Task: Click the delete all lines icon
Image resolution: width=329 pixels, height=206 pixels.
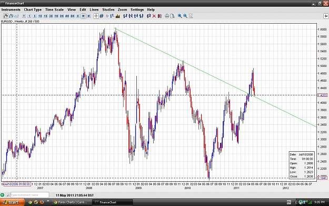Action: coord(159,16)
